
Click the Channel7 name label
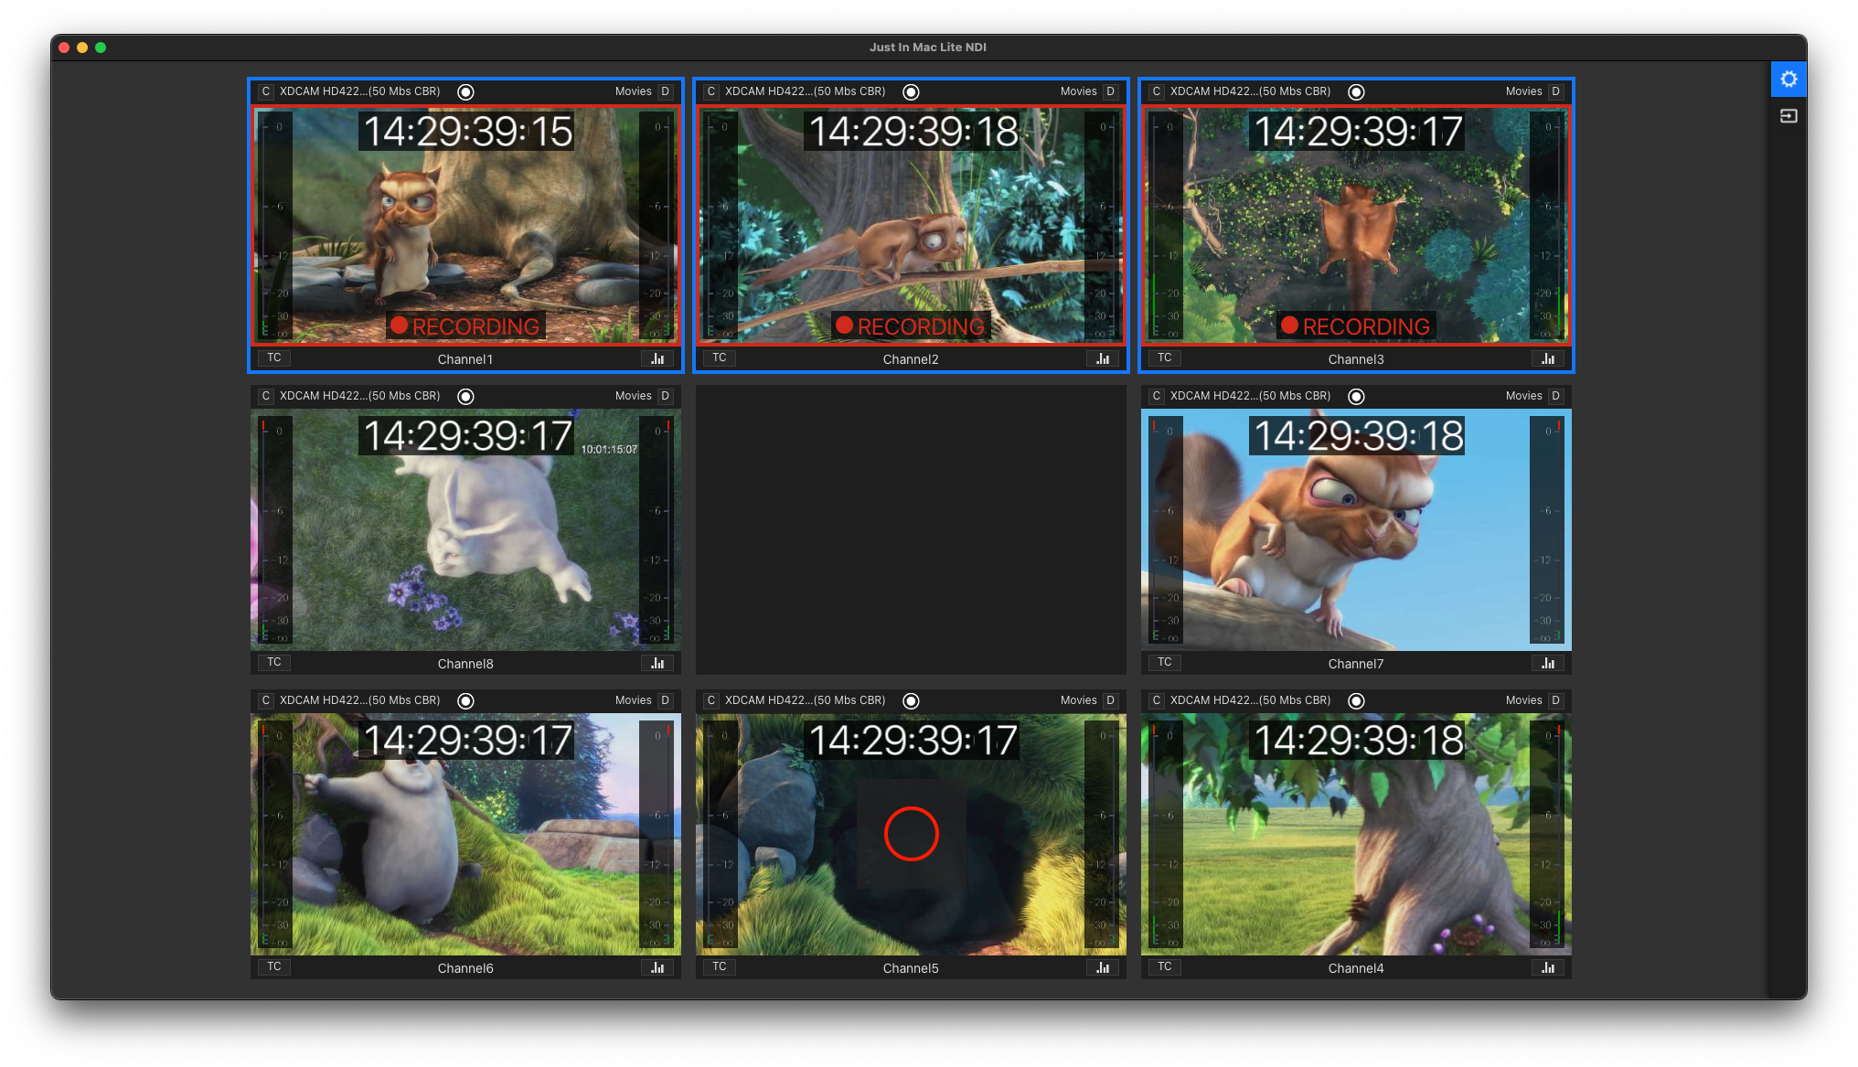pos(1356,664)
